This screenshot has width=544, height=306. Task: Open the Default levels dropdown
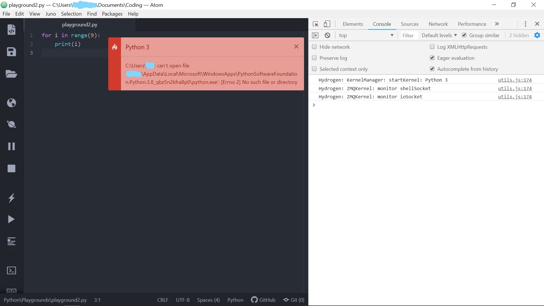click(439, 35)
